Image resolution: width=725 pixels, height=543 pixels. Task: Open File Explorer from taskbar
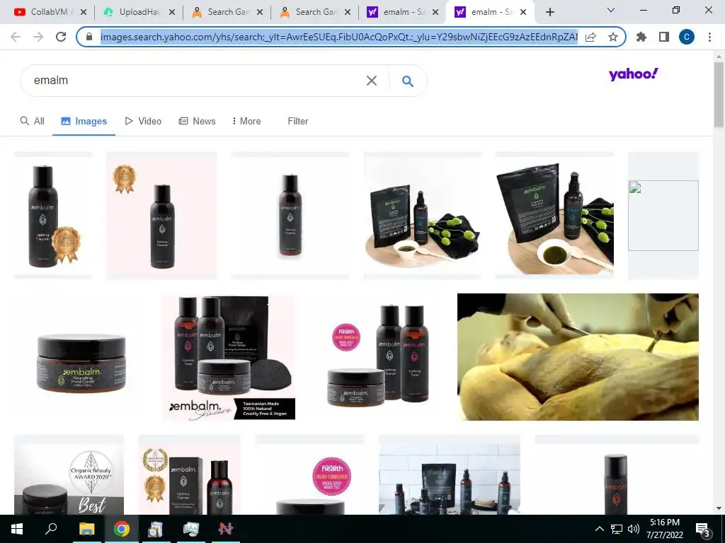coord(86,529)
